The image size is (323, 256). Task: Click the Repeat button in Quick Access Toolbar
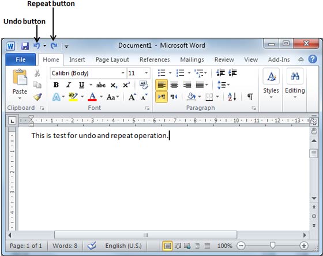coord(54,45)
